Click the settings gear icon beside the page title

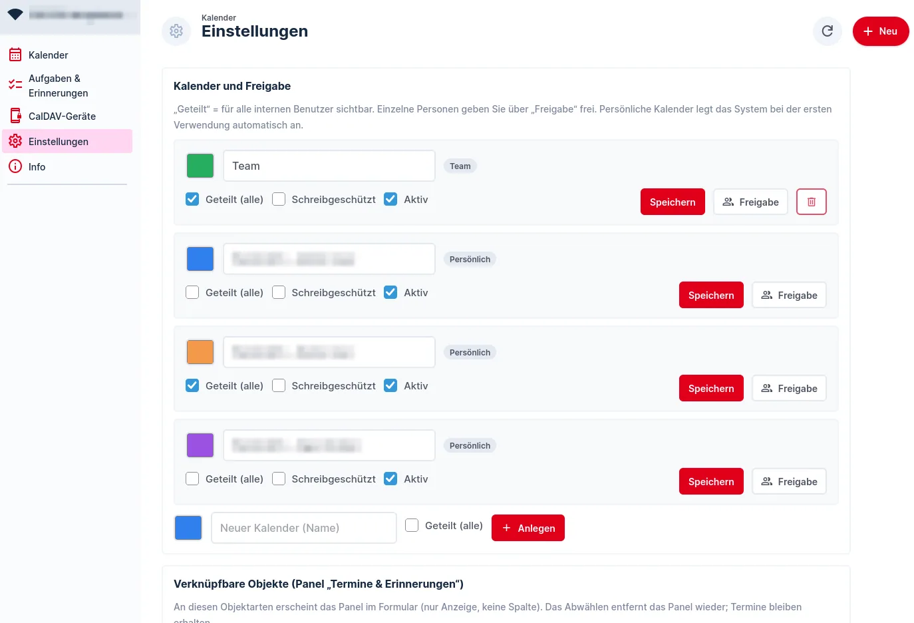pyautogui.click(x=176, y=31)
